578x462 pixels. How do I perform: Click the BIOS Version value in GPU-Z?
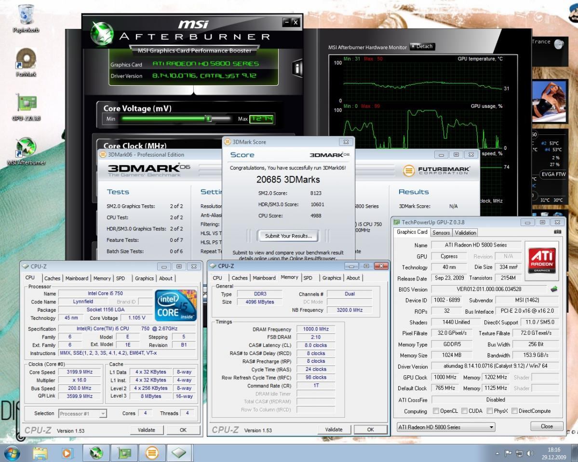489,289
